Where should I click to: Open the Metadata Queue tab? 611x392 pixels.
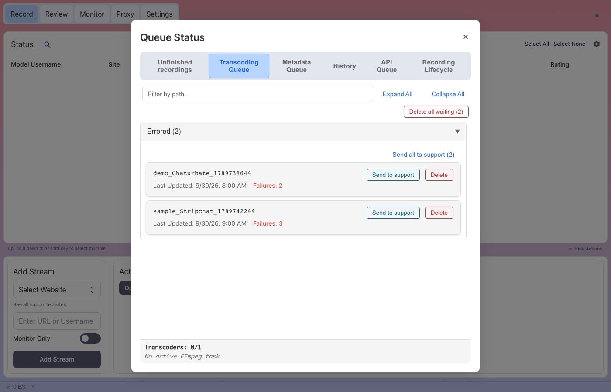(296, 66)
